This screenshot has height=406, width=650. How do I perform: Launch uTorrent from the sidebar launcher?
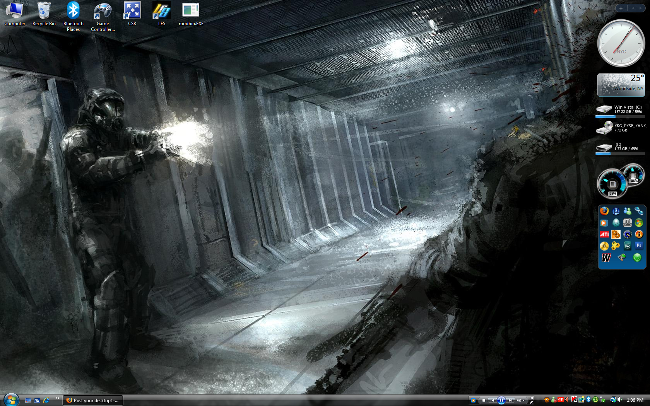616,211
